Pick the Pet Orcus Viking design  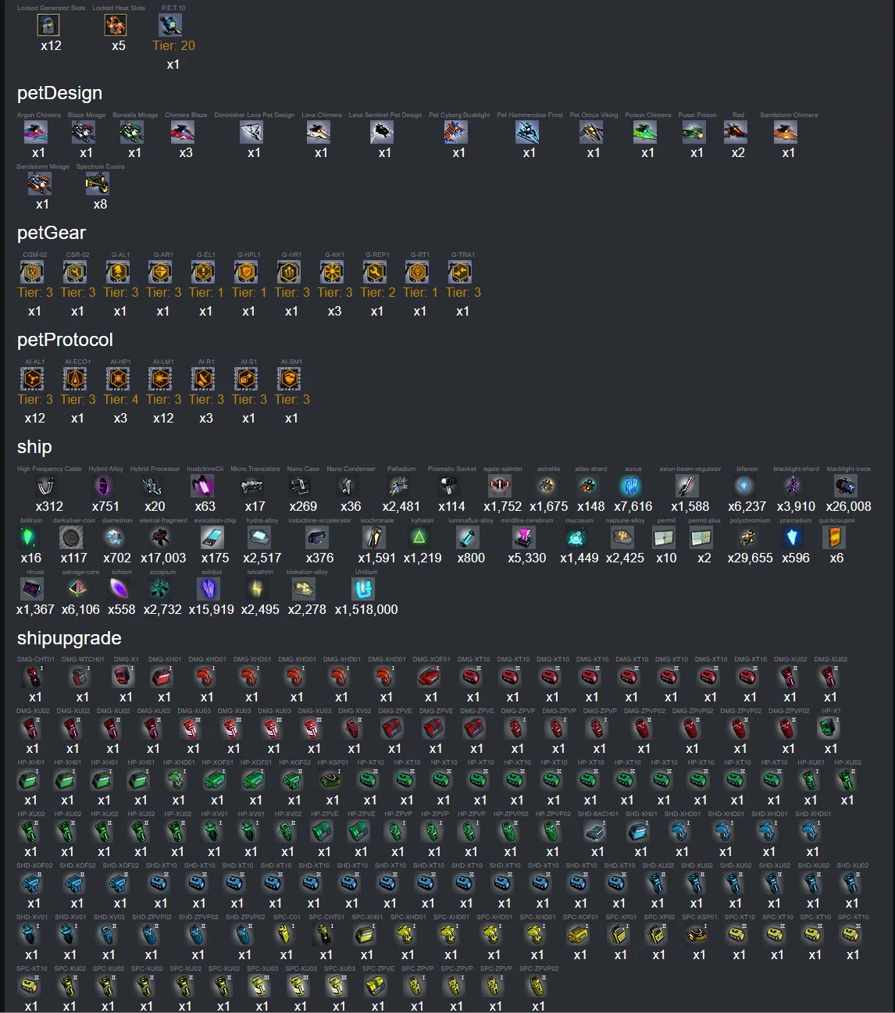pyautogui.click(x=592, y=133)
